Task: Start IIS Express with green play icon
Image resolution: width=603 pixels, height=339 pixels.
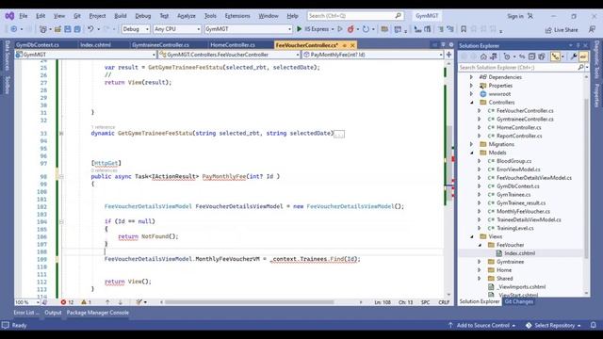Action: (x=300, y=29)
